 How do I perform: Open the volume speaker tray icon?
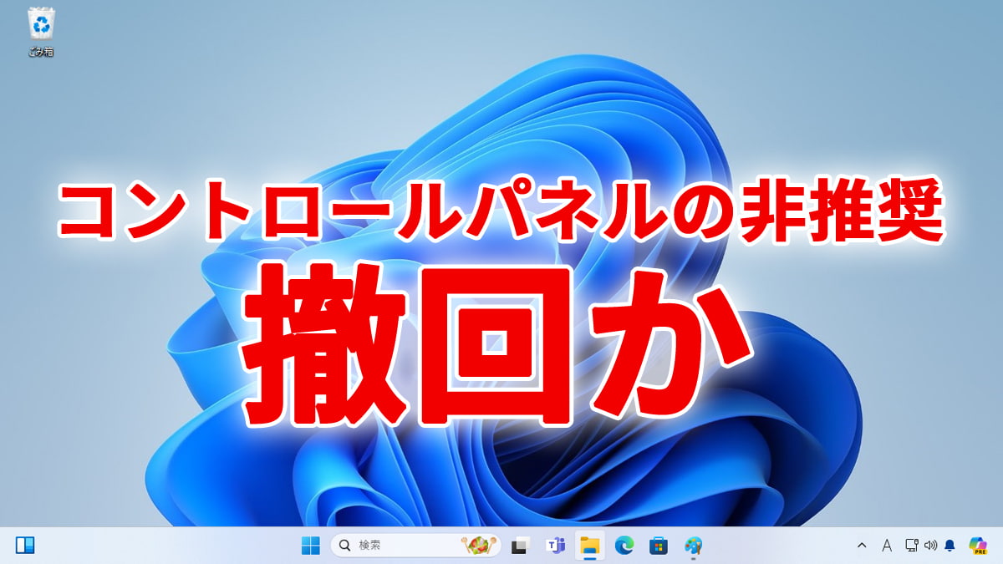(931, 546)
